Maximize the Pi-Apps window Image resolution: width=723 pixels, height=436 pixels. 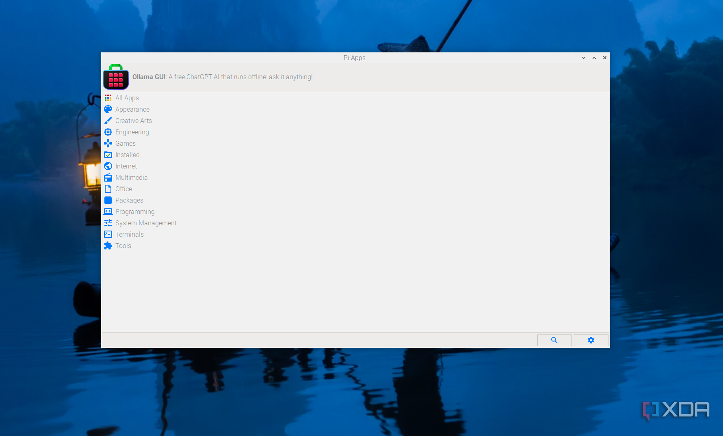click(594, 58)
